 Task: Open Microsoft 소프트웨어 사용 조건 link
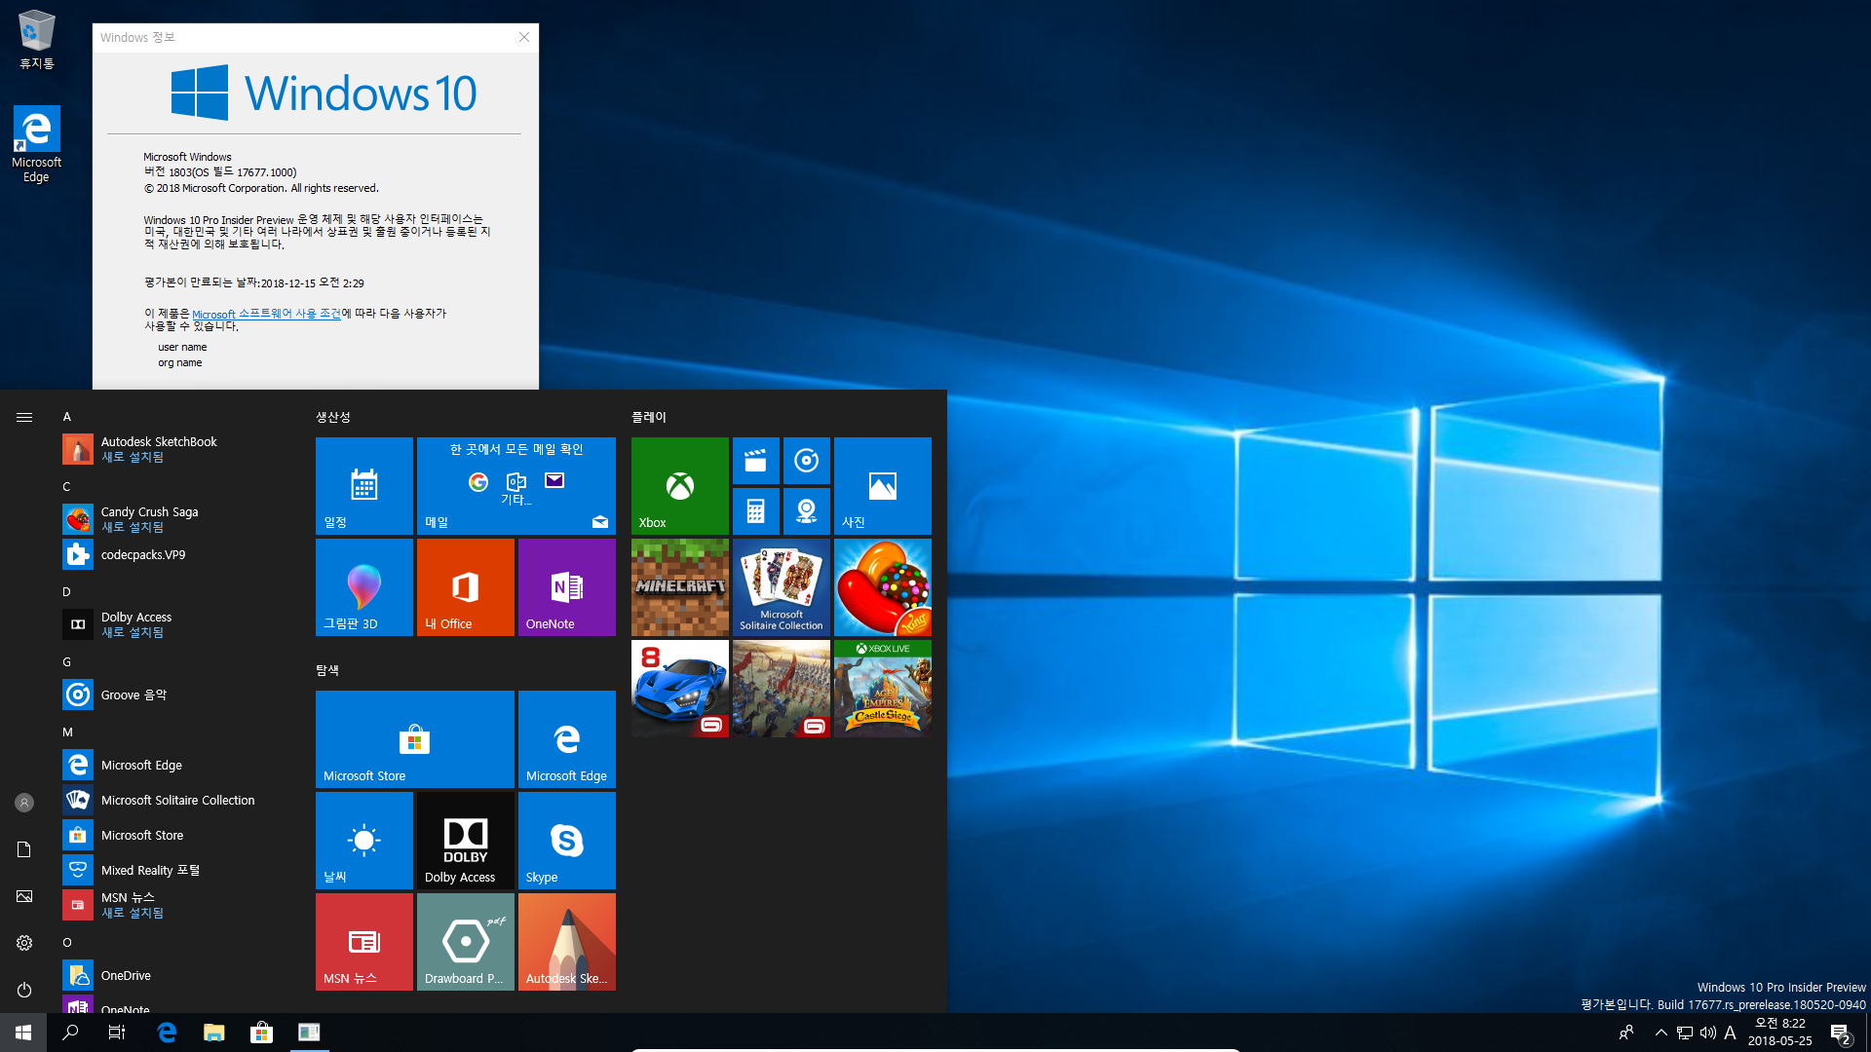(266, 314)
